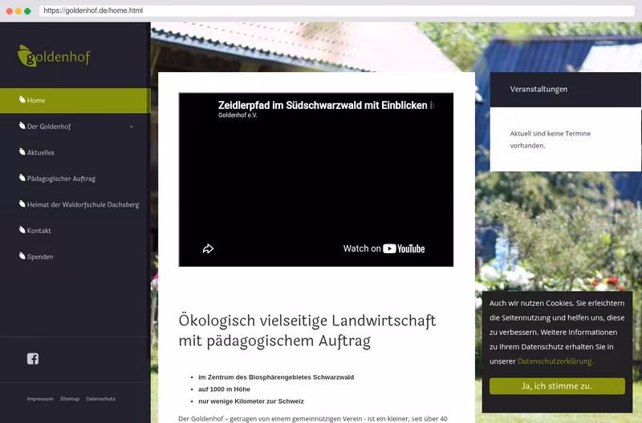
Task: Click the leaf icon beside Spenden
Action: tap(22, 256)
